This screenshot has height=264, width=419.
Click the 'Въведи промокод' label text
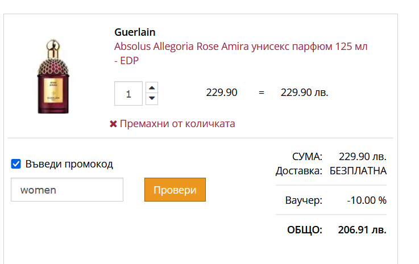(69, 165)
